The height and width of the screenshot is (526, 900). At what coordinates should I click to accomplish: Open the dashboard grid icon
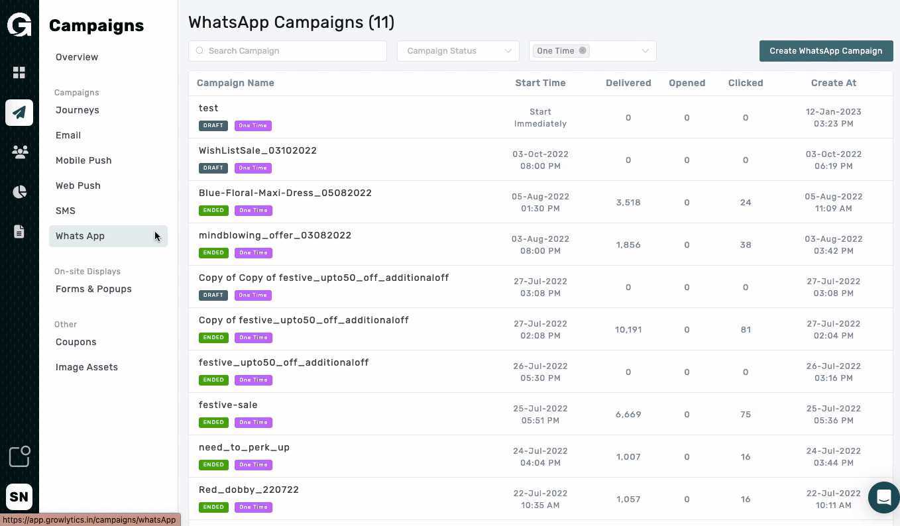pyautogui.click(x=19, y=73)
